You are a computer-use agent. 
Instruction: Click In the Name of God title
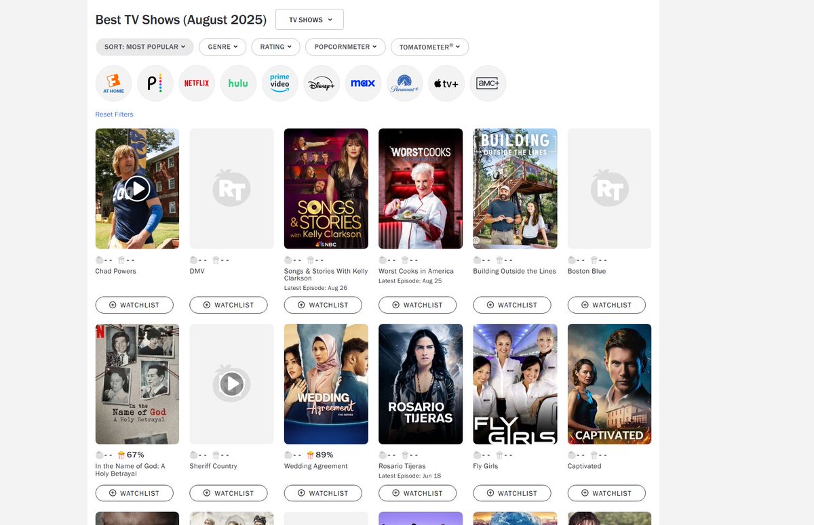pyautogui.click(x=130, y=469)
